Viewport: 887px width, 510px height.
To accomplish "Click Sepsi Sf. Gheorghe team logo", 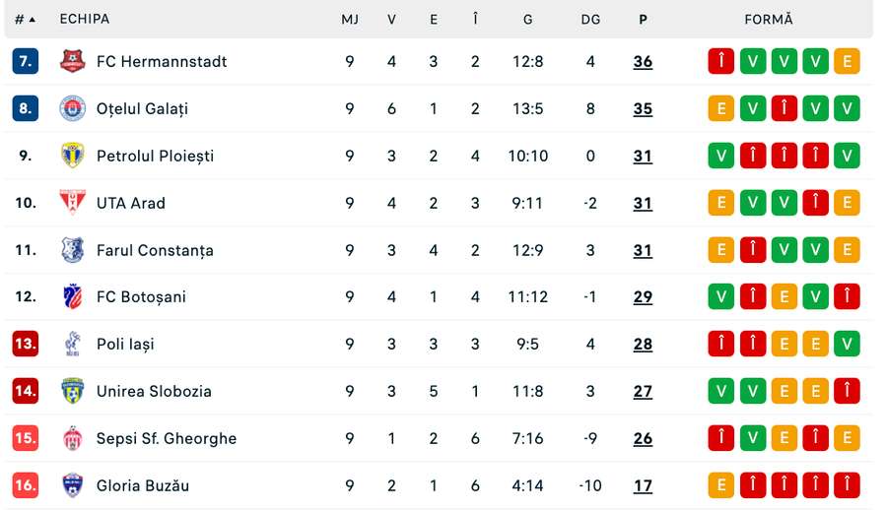I will [x=72, y=438].
